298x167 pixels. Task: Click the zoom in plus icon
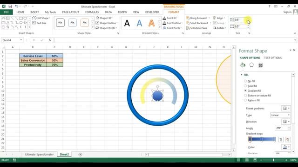click(286, 160)
